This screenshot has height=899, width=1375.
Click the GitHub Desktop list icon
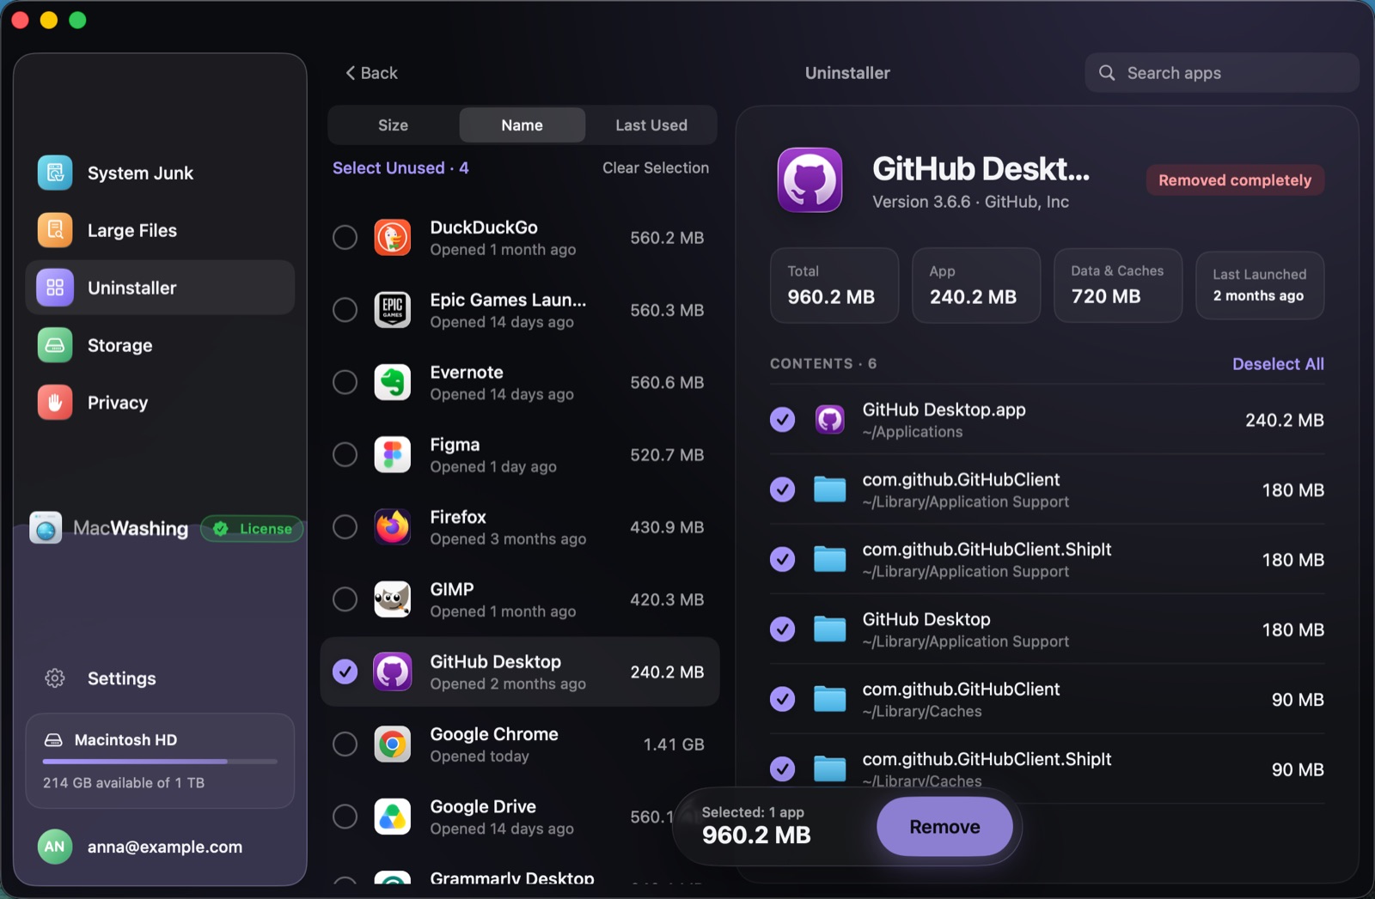coord(393,672)
